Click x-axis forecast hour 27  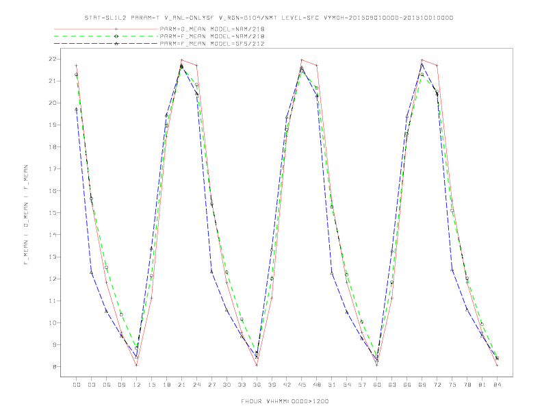tap(211, 385)
